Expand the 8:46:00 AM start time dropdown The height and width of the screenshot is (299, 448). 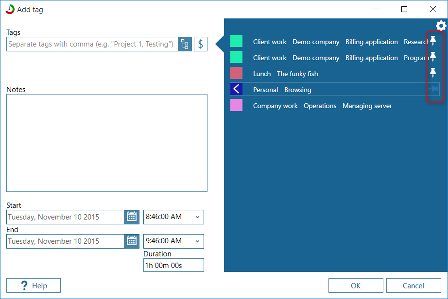197,217
